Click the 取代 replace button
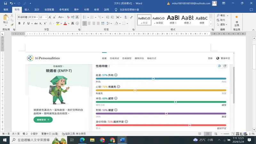 point(221,20)
